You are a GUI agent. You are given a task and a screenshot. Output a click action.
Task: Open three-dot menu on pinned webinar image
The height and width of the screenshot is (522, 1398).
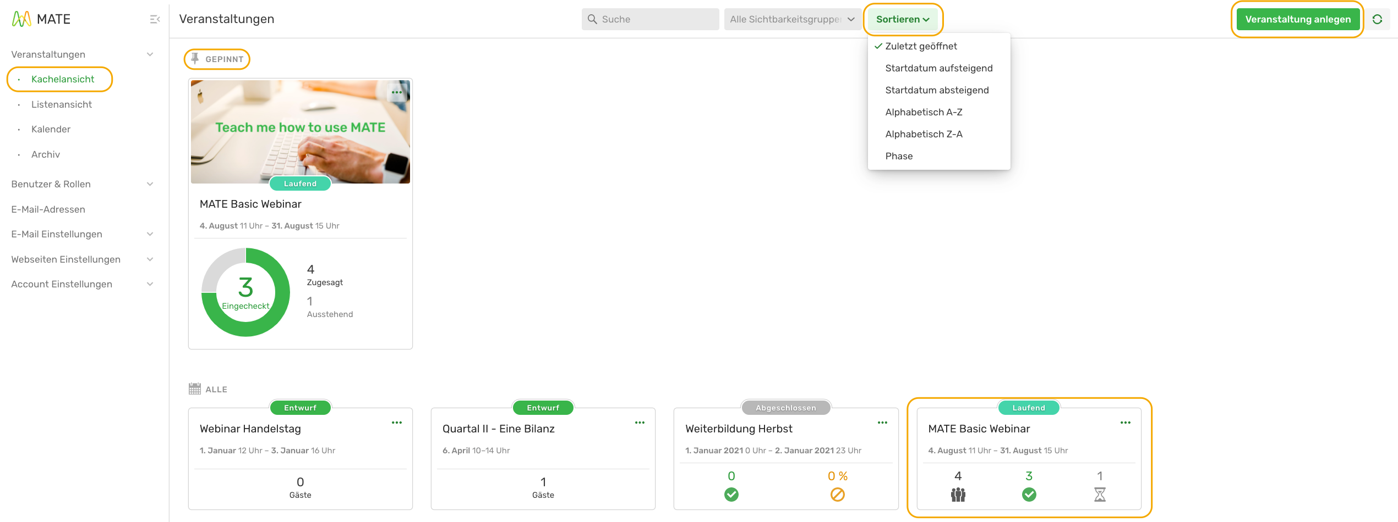click(397, 92)
